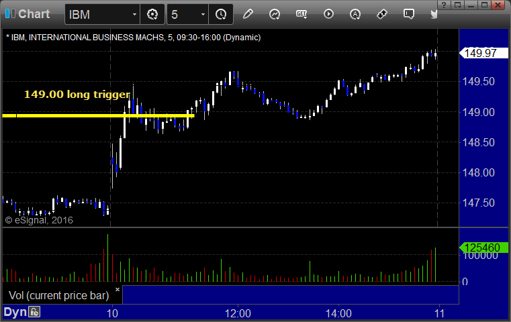
Task: Click the trade/order arrows icon
Action: (x=382, y=14)
